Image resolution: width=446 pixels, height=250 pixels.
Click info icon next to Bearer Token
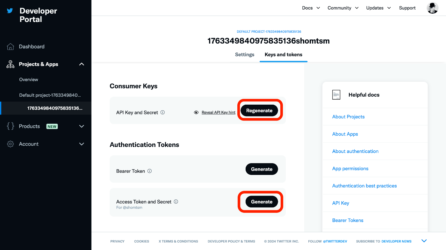pyautogui.click(x=149, y=171)
